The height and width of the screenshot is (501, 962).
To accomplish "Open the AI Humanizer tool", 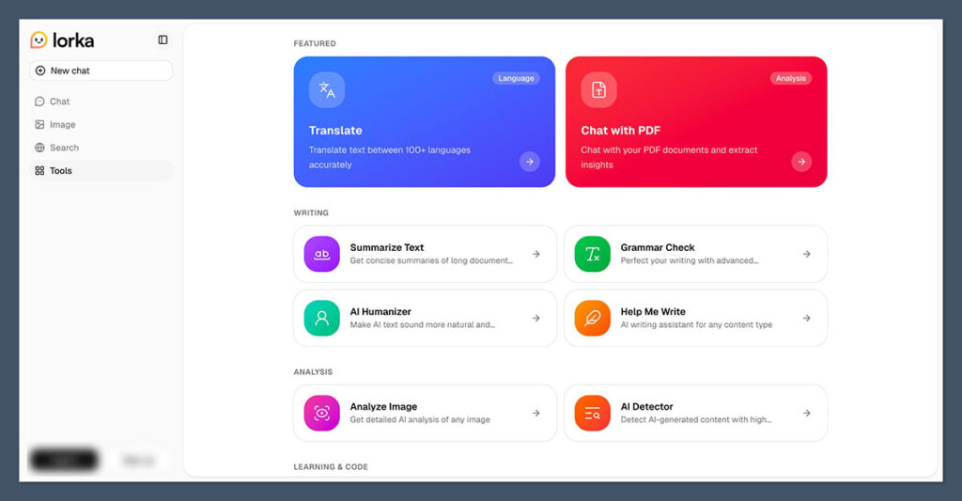I will coord(426,318).
